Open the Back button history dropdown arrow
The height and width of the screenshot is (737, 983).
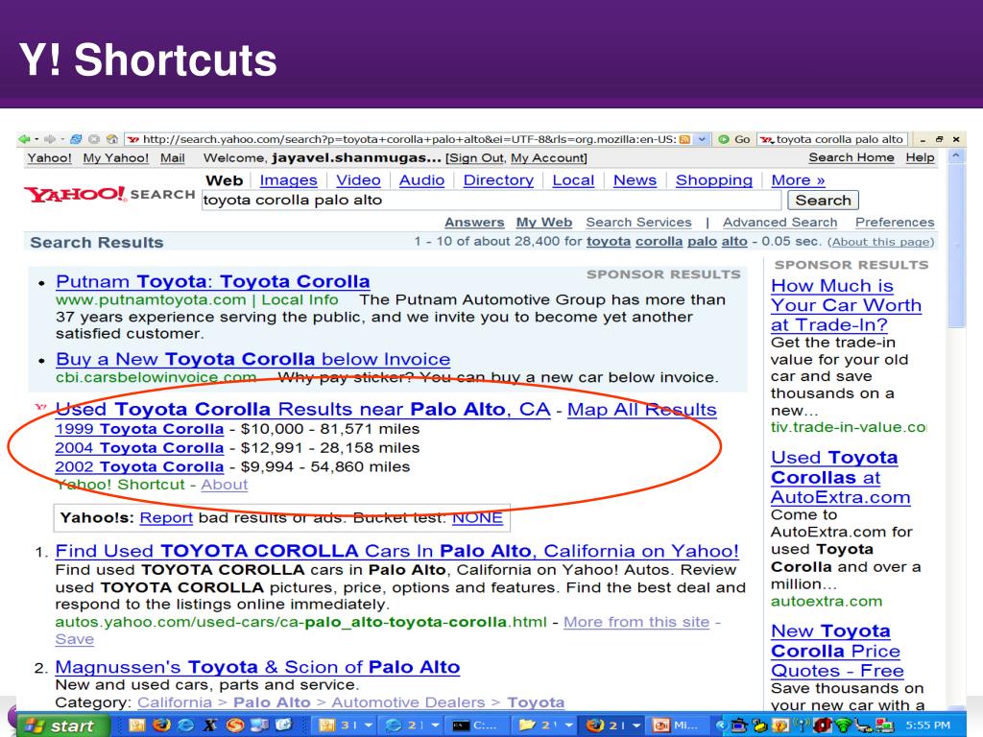tap(36, 139)
